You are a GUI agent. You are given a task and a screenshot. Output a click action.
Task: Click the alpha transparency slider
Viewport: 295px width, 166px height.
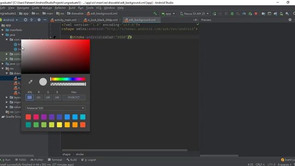[68, 84]
